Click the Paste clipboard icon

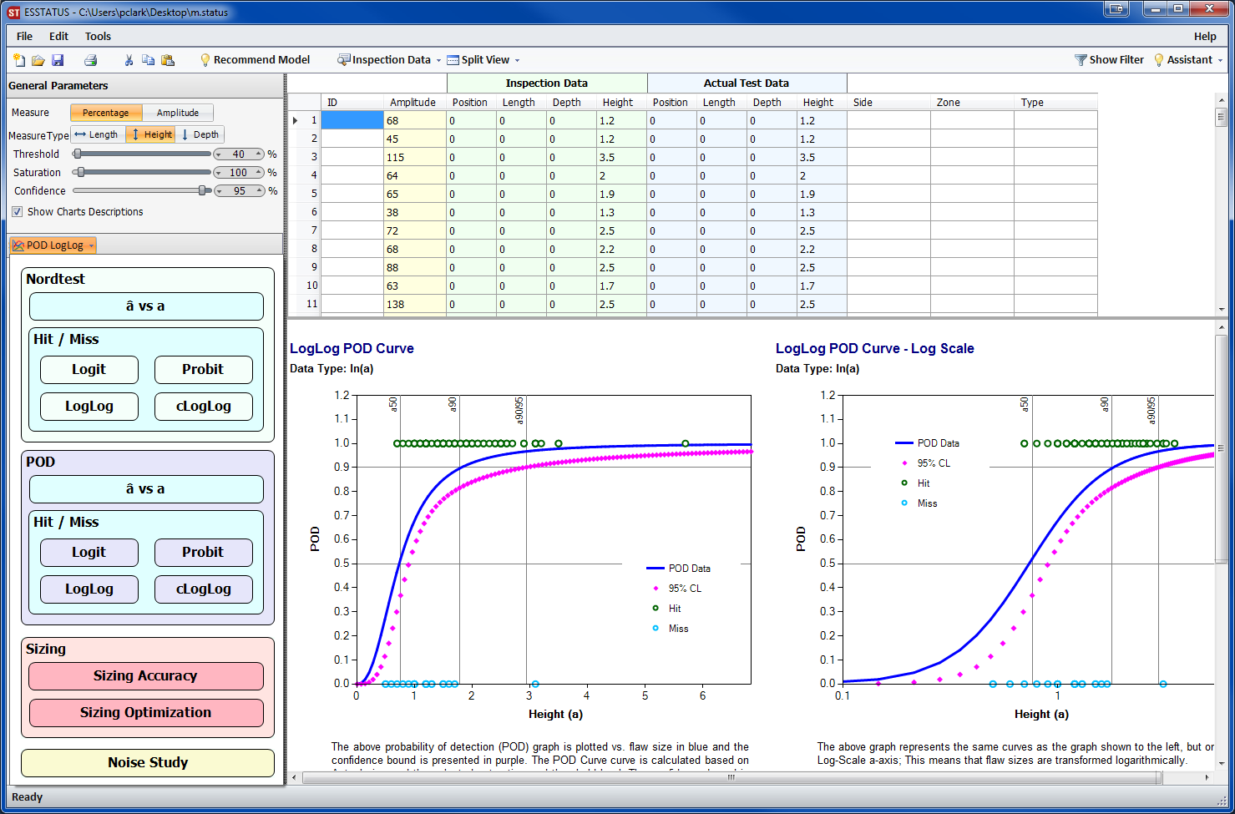click(168, 60)
